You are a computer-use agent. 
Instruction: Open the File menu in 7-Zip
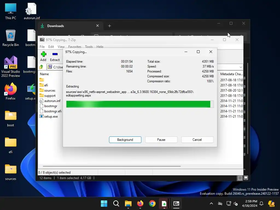point(42,46)
